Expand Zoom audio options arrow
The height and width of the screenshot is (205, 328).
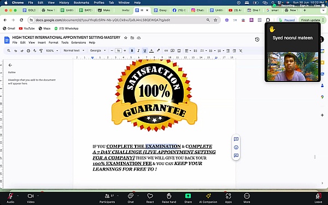[17, 196]
